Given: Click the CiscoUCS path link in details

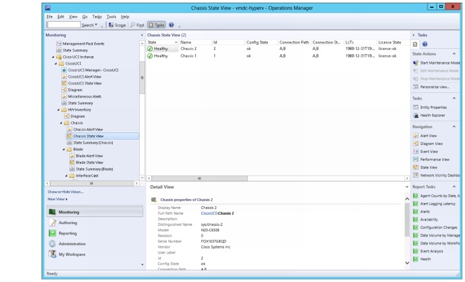Looking at the screenshot, I should [x=209, y=213].
